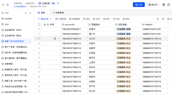The height and width of the screenshot is (94, 172).
Task: Click the 添加快捷方式 link
Action: (20, 6)
